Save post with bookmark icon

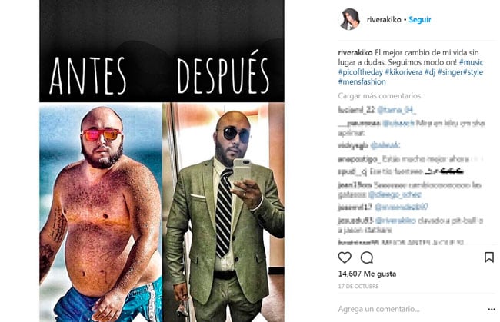488,257
